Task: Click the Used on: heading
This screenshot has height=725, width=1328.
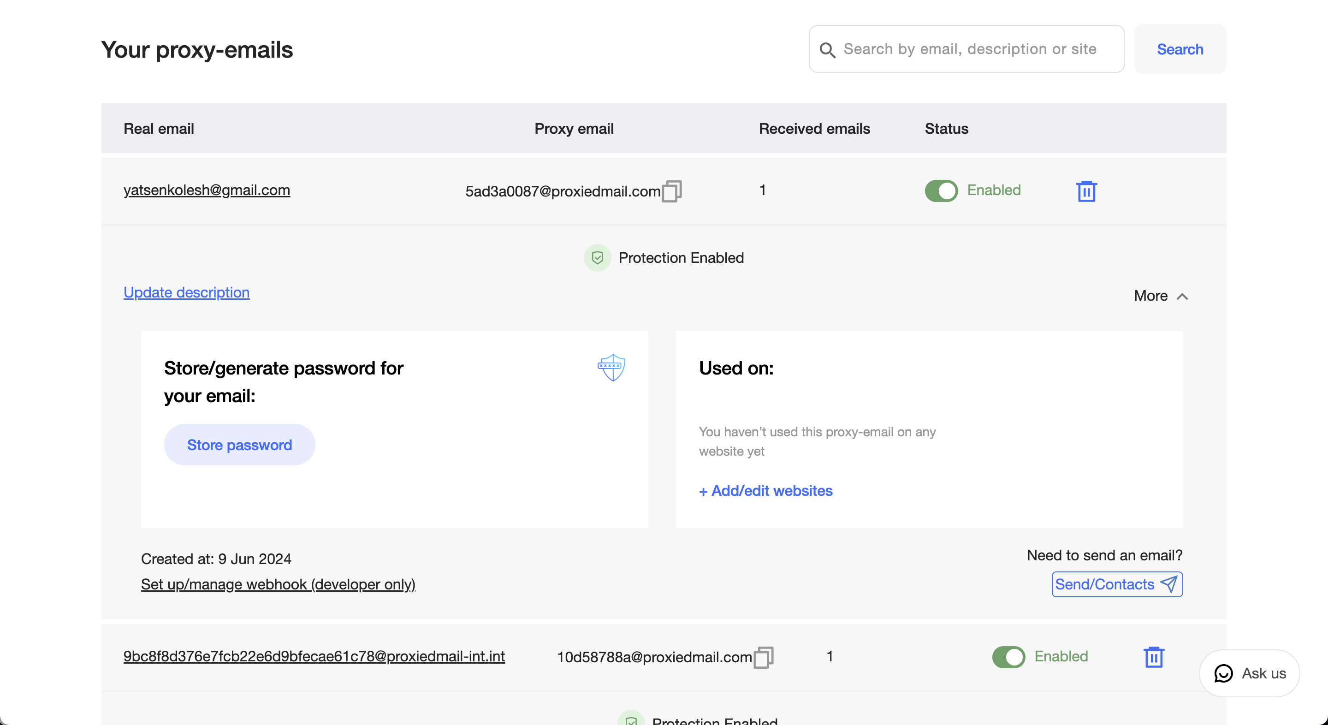Action: click(736, 368)
